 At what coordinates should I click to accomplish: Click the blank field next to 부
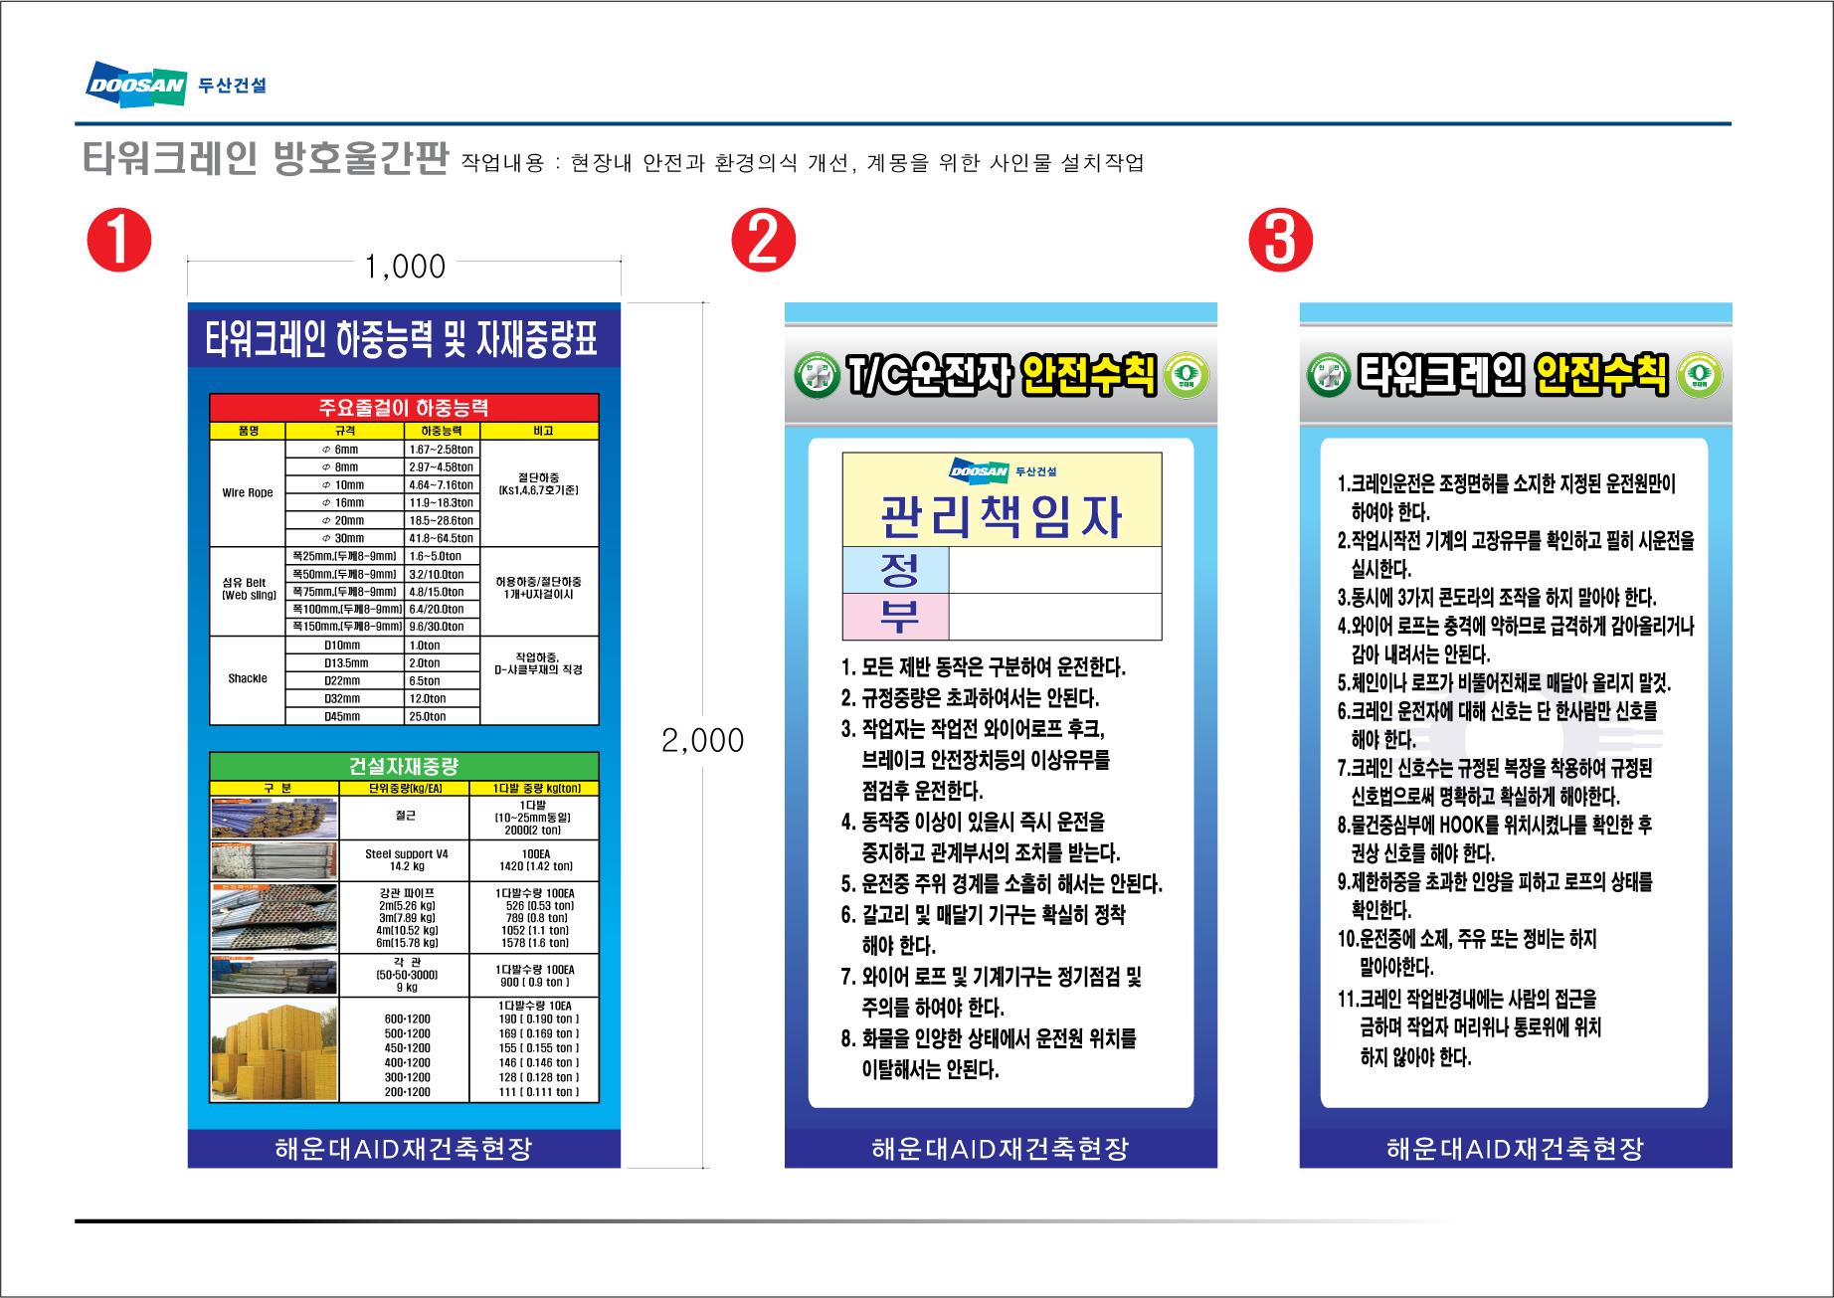(1055, 617)
